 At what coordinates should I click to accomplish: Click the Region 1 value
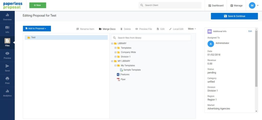click(x=212, y=100)
